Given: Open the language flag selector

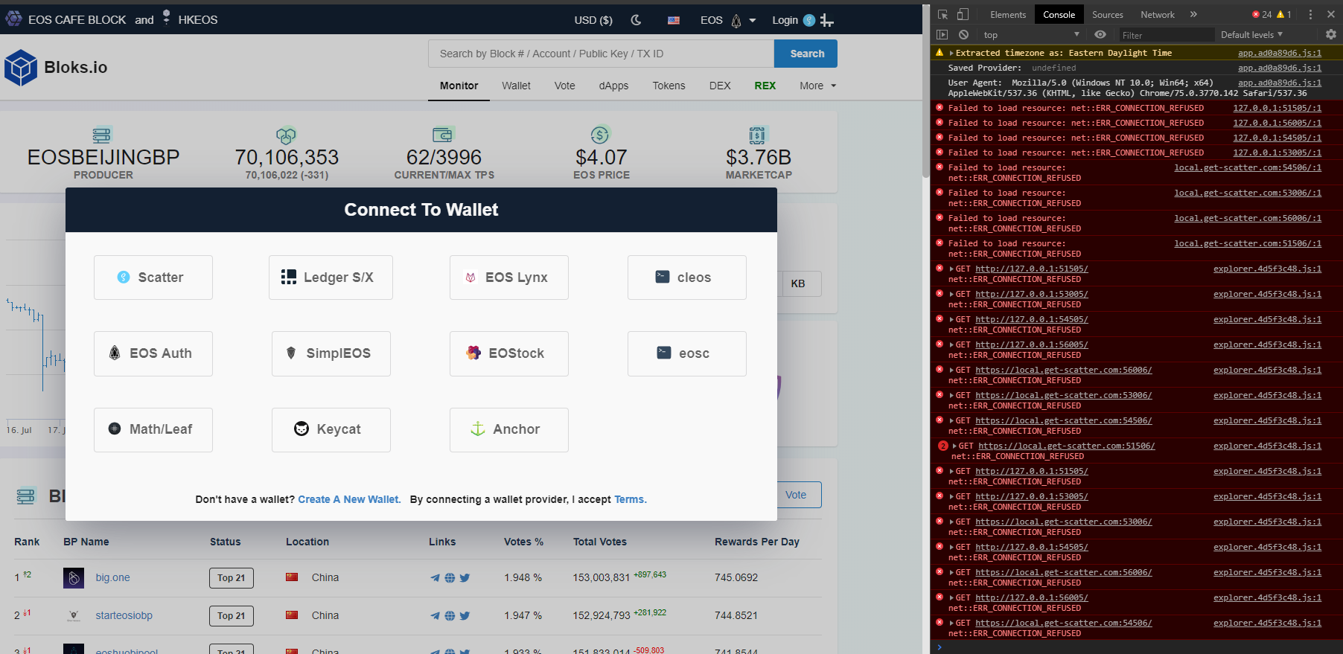Looking at the screenshot, I should (674, 20).
